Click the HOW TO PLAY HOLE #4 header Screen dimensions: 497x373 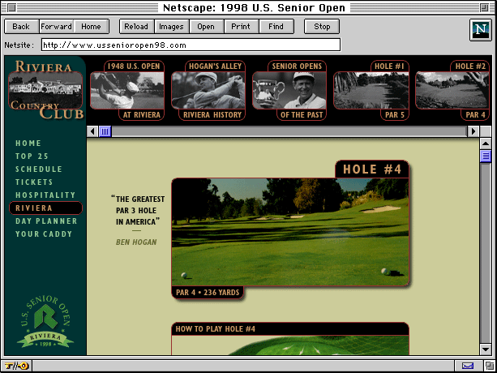tap(290, 329)
